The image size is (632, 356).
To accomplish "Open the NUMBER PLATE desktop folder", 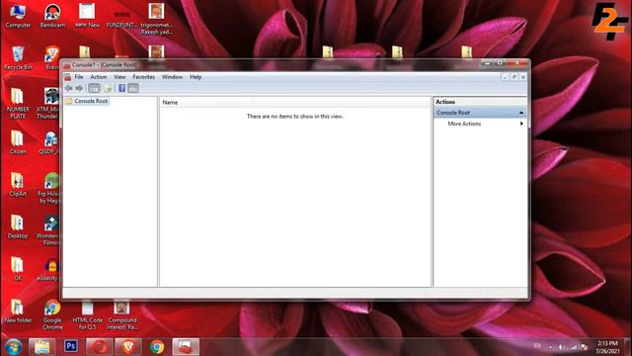I will click(18, 103).
